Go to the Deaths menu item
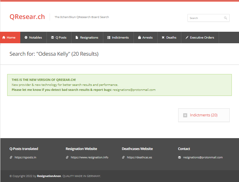 [x=169, y=37]
